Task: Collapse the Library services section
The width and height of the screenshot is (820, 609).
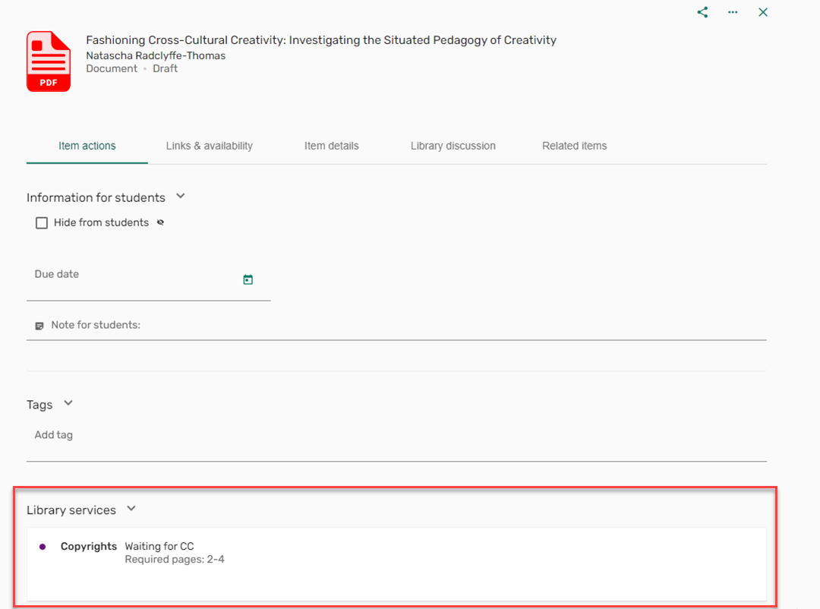Action: click(x=131, y=509)
